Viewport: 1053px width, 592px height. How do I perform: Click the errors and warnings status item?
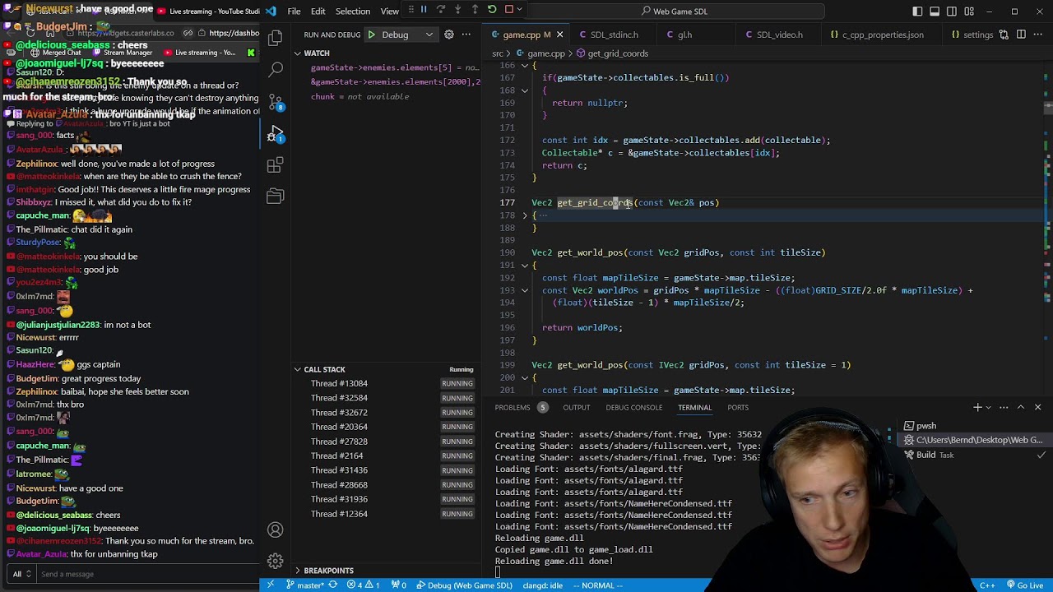[x=363, y=585]
